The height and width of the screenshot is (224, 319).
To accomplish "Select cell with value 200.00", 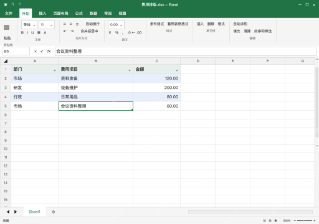I will [157, 88].
